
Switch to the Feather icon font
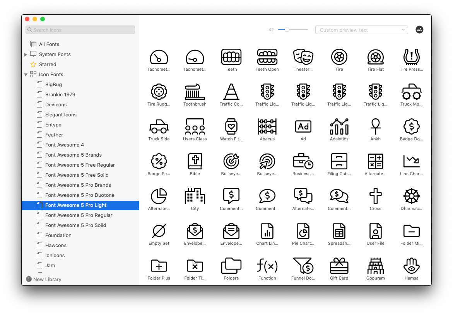(x=54, y=135)
